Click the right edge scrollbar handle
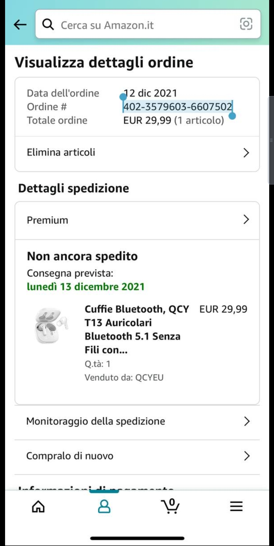 [x=271, y=140]
